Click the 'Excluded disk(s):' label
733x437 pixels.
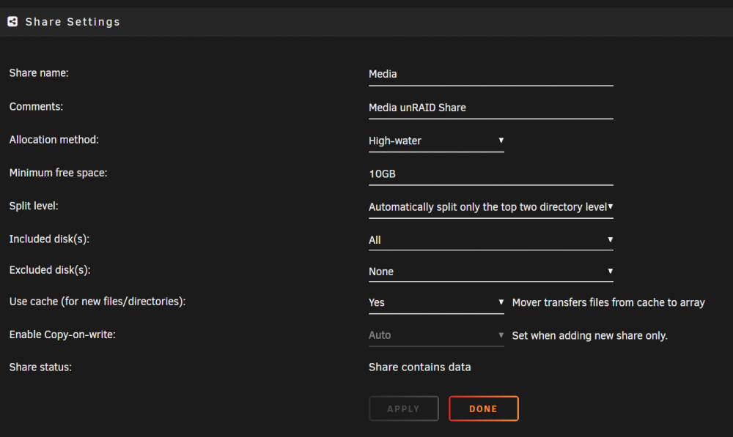point(50,270)
